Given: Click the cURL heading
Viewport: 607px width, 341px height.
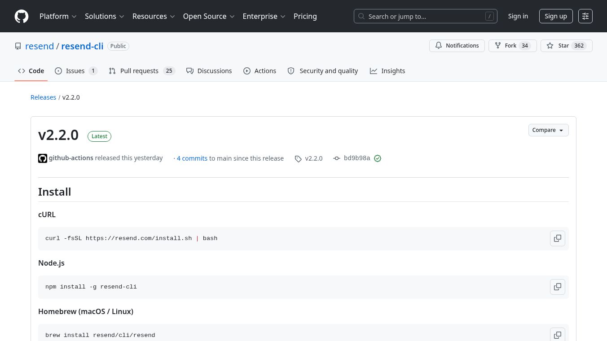Looking at the screenshot, I should [47, 214].
